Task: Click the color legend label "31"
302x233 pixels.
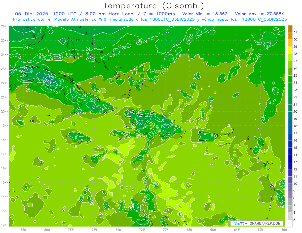Action: point(295,32)
